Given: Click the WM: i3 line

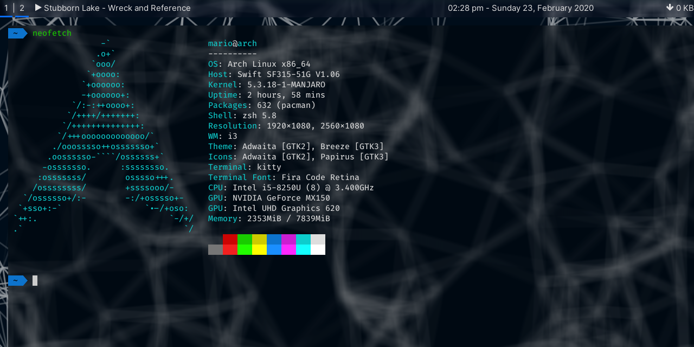Looking at the screenshot, I should pyautogui.click(x=223, y=136).
